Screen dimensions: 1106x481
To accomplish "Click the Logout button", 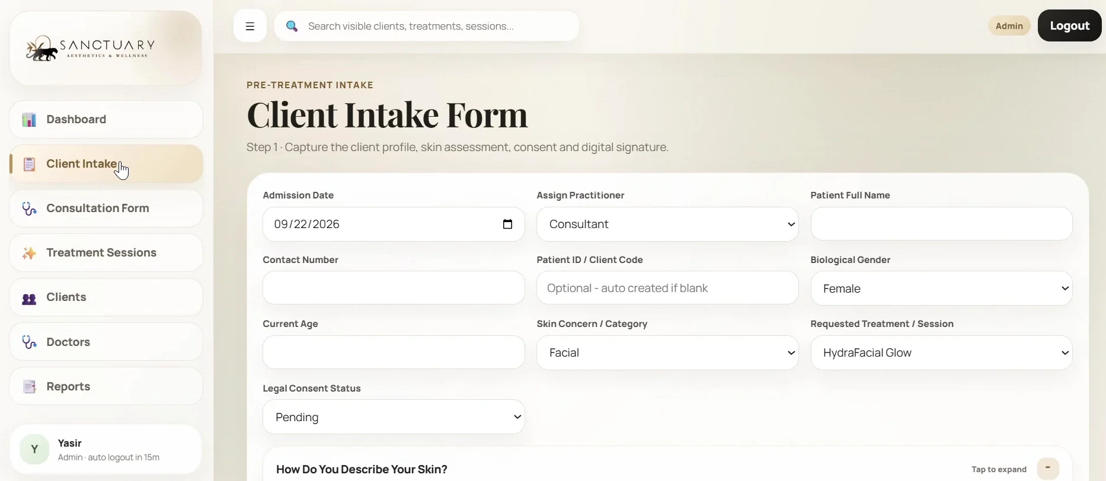I will point(1069,25).
